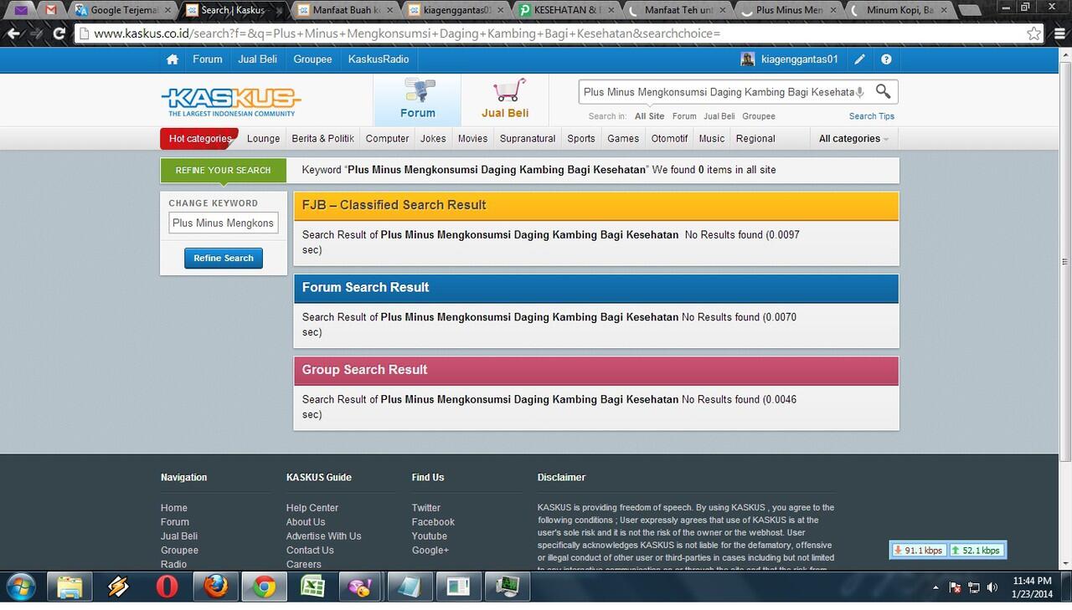Switch to the Google Terjemahan browser tab
Screen dimensions: 1072x610
point(122,10)
